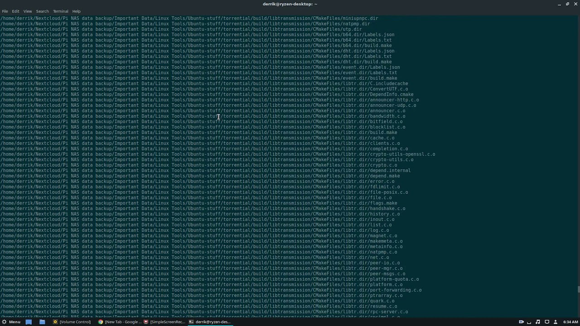Open the Search menu
580x326 pixels.
point(42,11)
